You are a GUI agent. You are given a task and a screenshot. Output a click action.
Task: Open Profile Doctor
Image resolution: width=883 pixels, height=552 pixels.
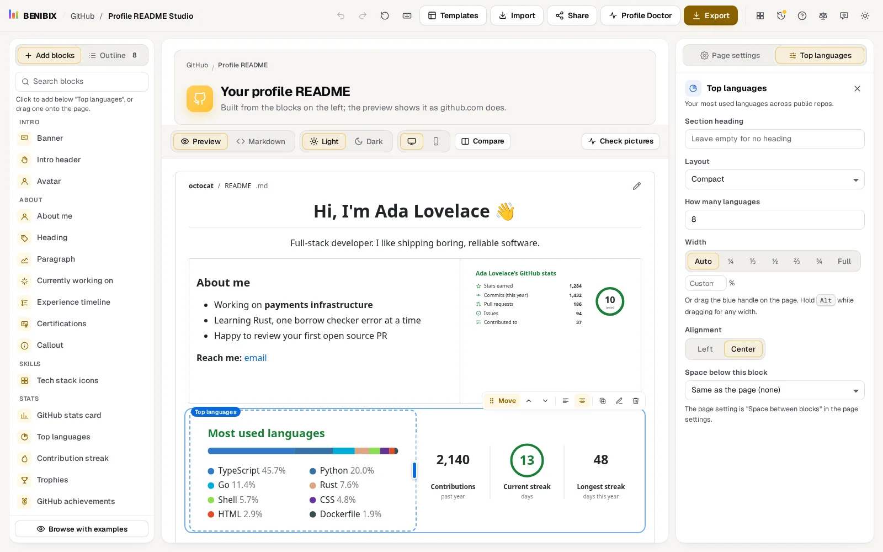tap(640, 15)
